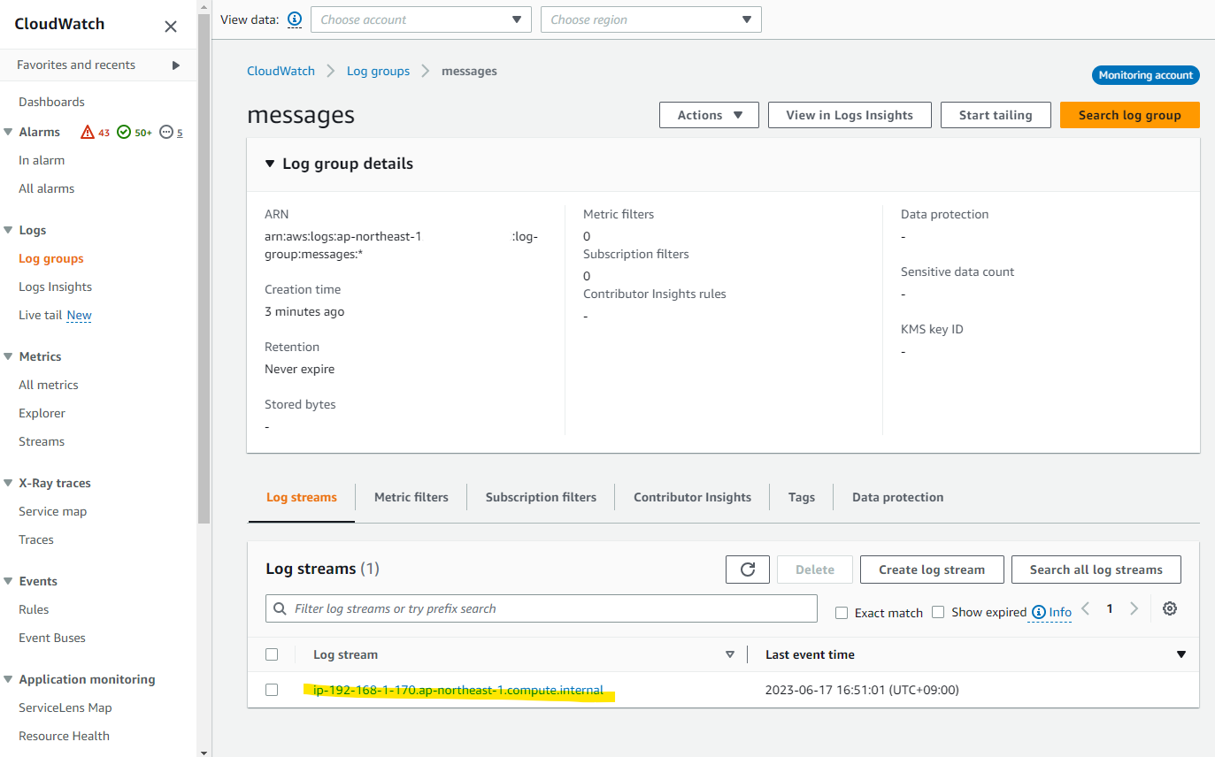1215x757 pixels.
Task: Click the filter log streams search field
Action: pyautogui.click(x=542, y=608)
